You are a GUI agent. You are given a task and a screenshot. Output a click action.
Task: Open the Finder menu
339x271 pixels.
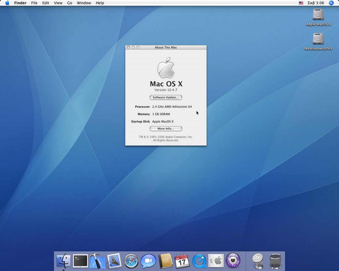[x=20, y=3]
